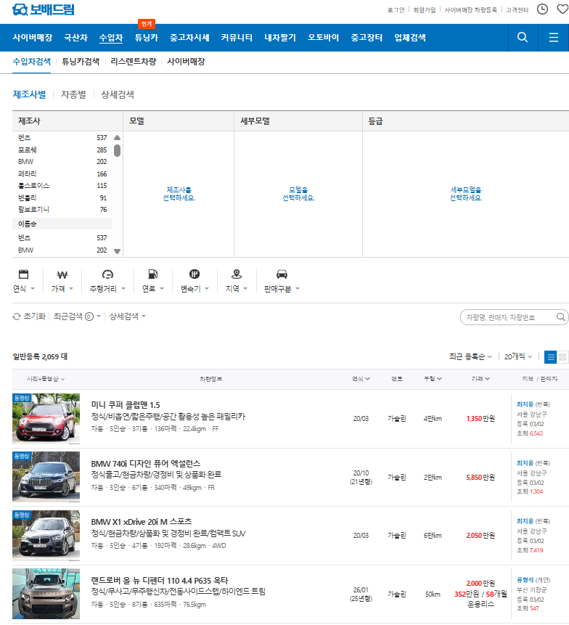Click the 연료 fuel pump icon
Screen dimensions: 569x625
[152, 274]
